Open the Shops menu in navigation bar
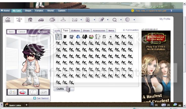This screenshot has width=186, height=109. pos(28,11)
